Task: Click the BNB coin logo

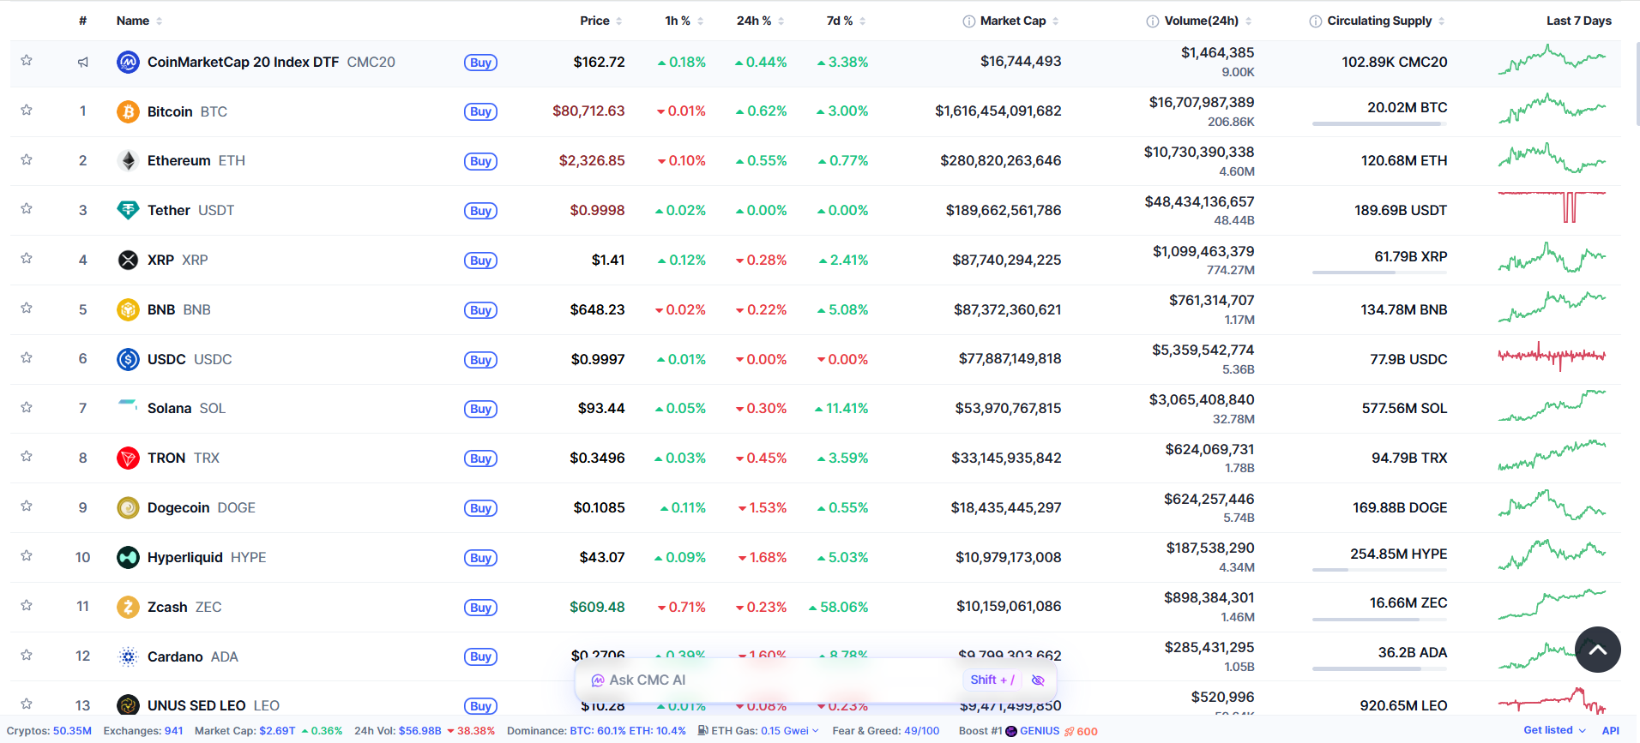Action: point(128,309)
